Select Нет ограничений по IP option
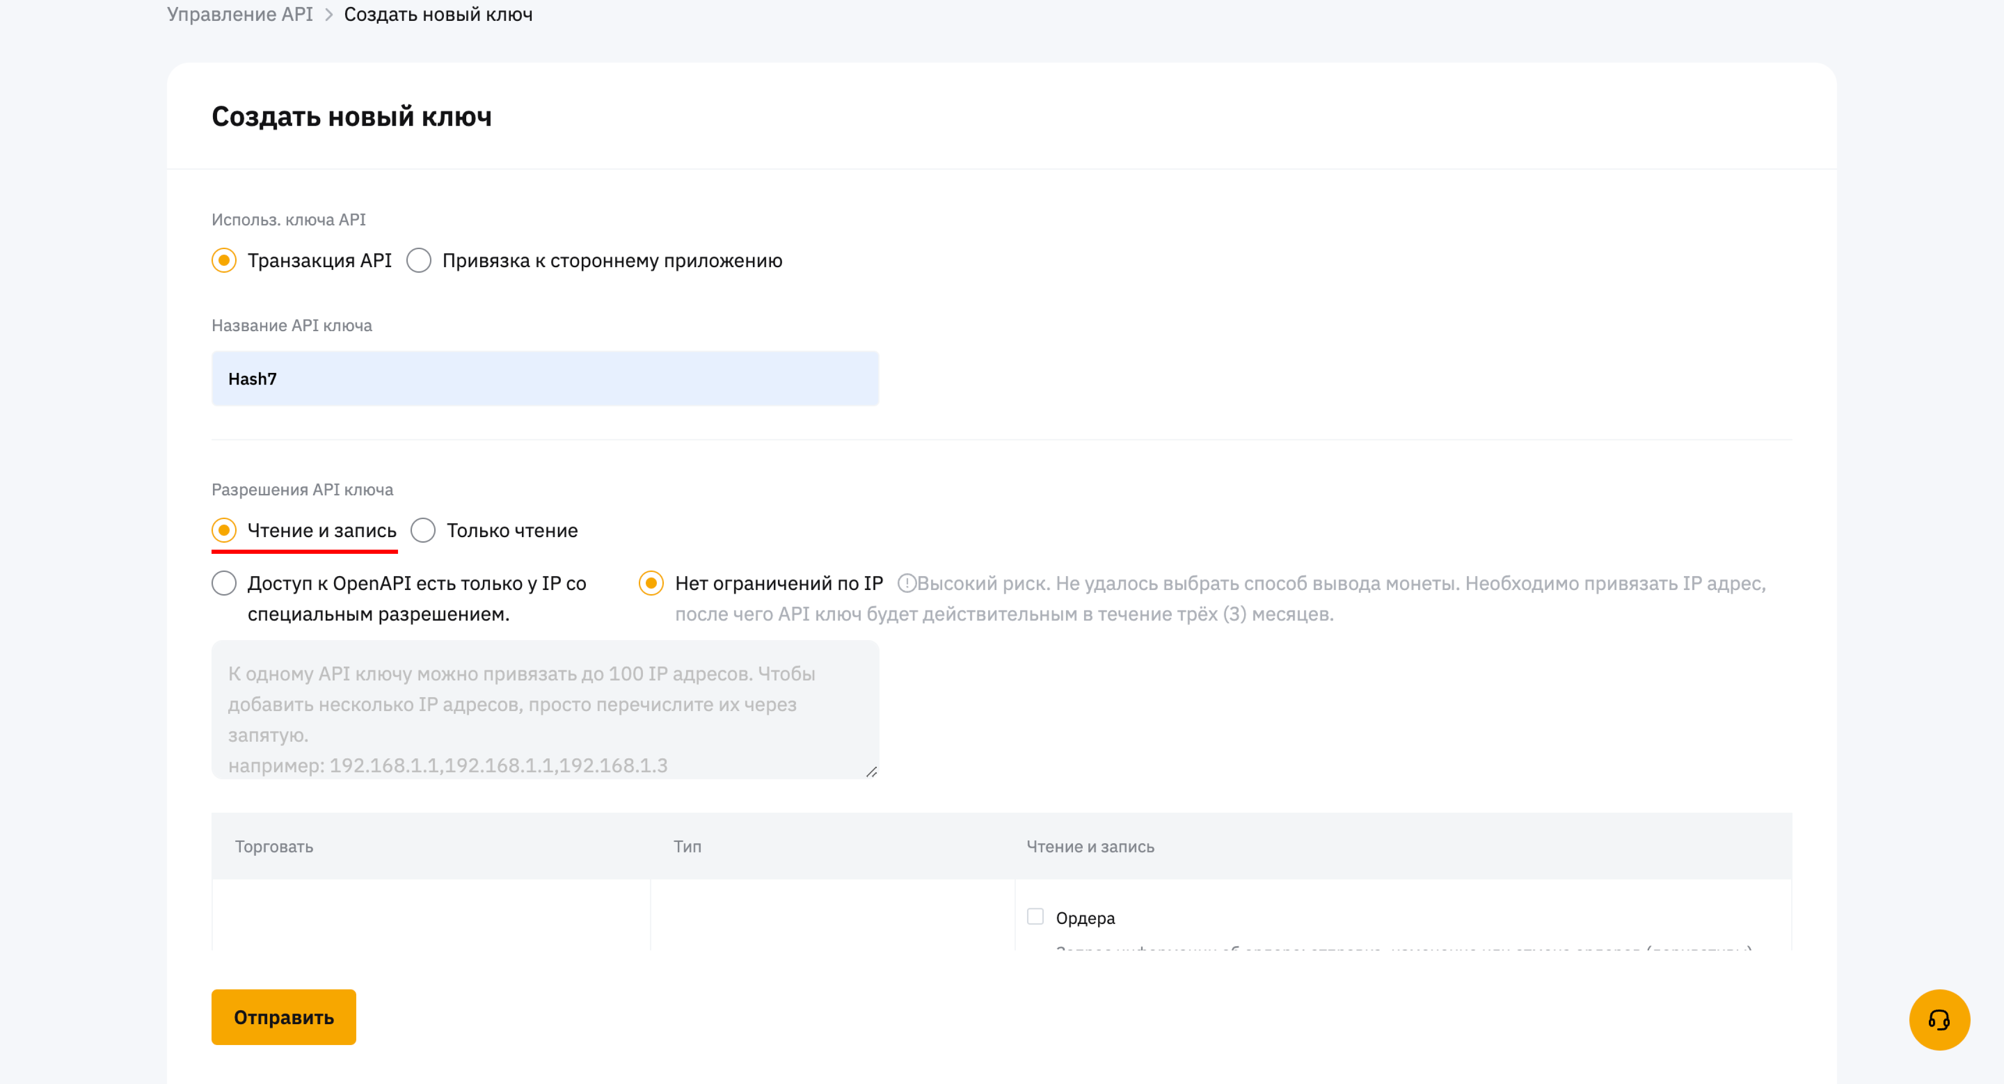 pos(651,583)
